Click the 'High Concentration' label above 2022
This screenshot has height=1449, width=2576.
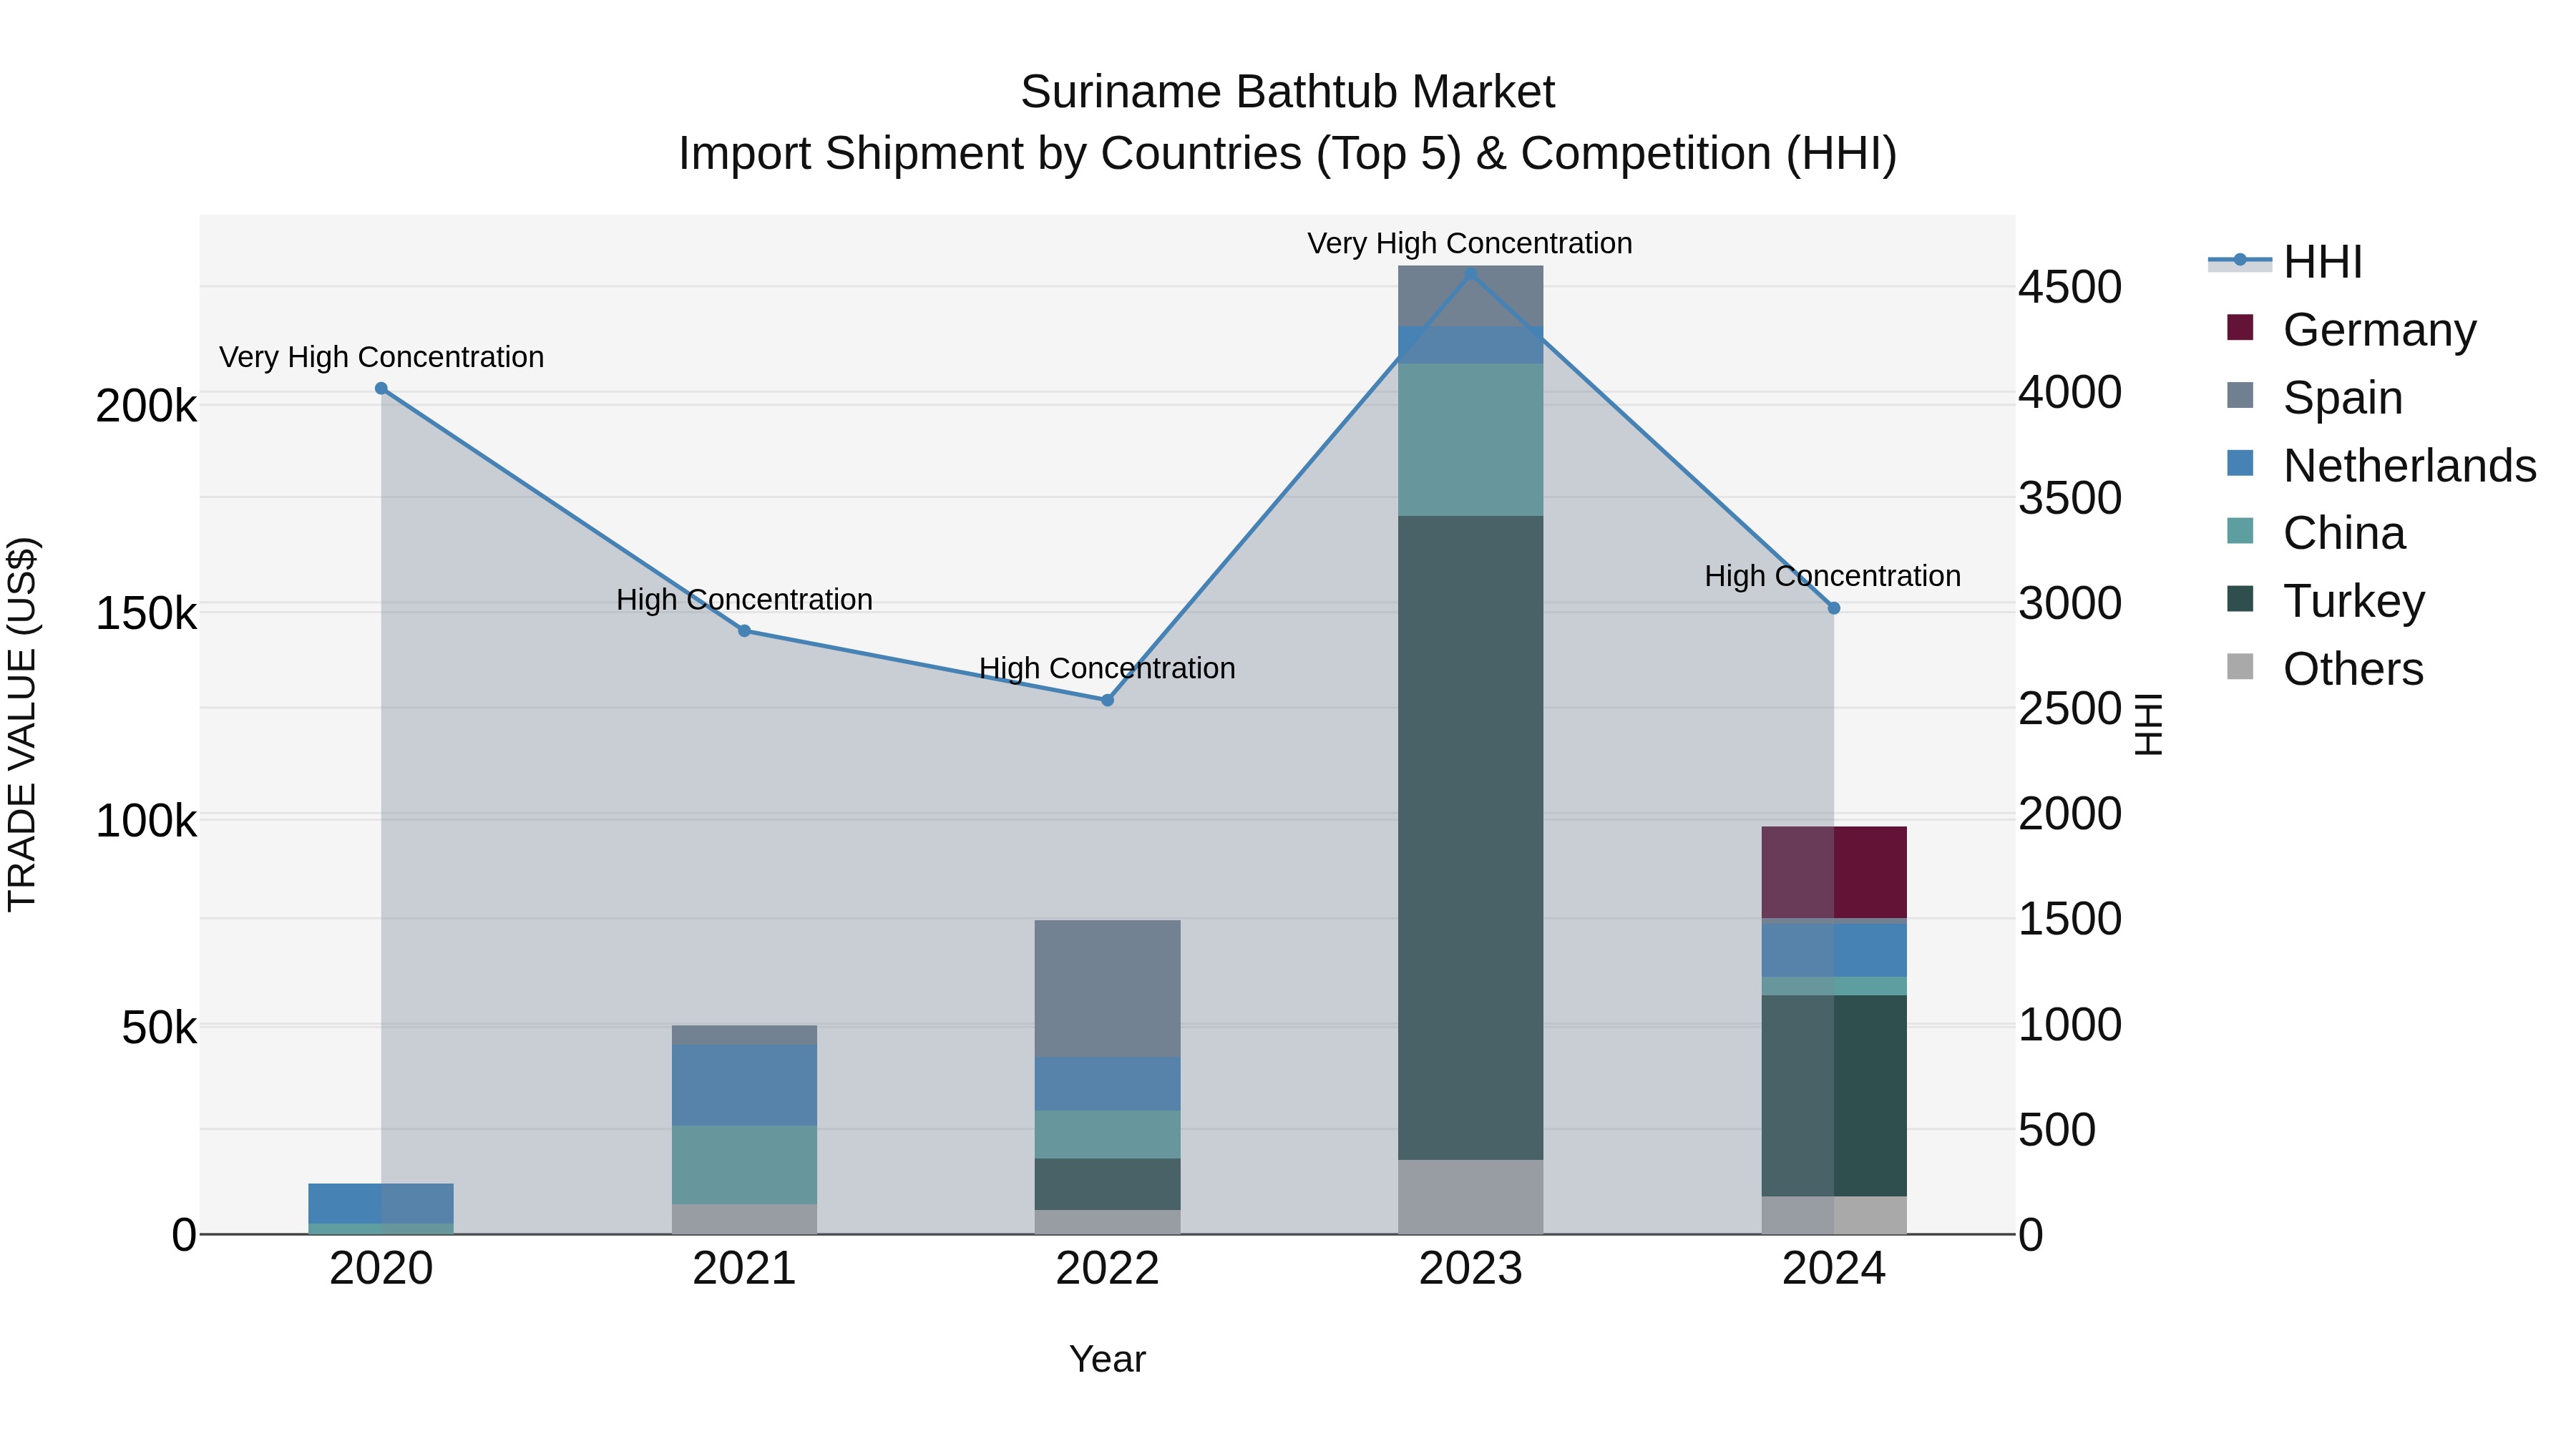1107,668
